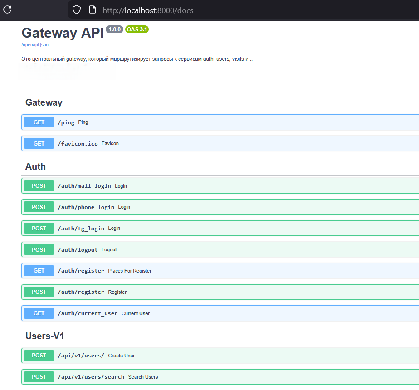Click the page info icon in address bar
Screen dimensions: 419x390
[93, 10]
